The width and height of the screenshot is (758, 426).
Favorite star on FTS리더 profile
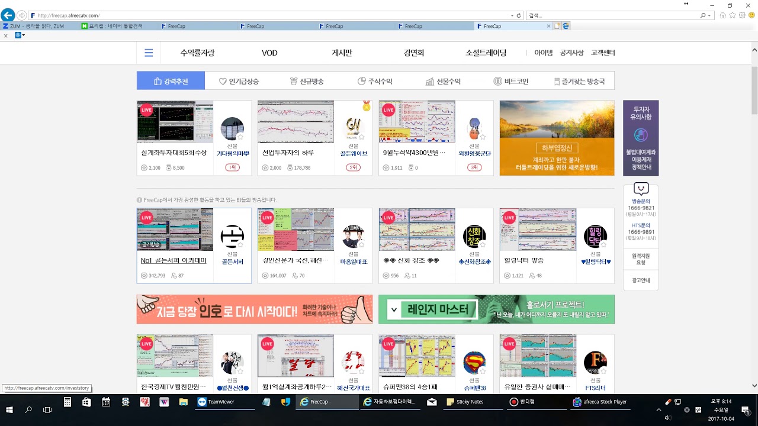coord(603,371)
